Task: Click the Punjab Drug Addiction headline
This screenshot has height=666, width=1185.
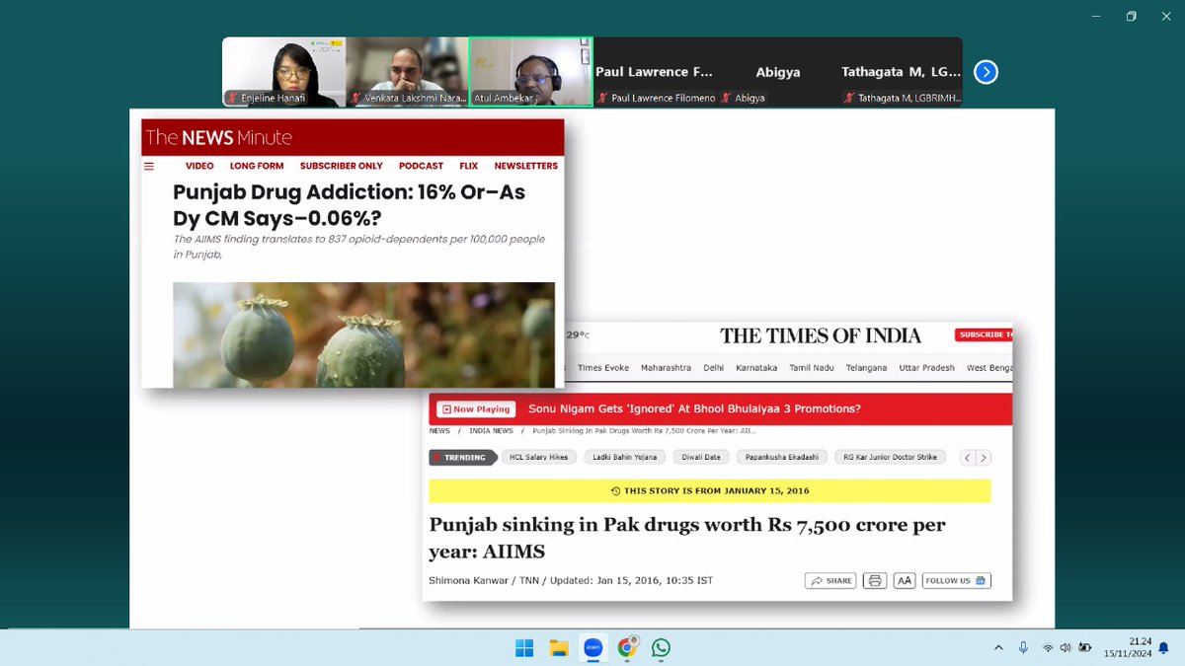Action: [349, 205]
